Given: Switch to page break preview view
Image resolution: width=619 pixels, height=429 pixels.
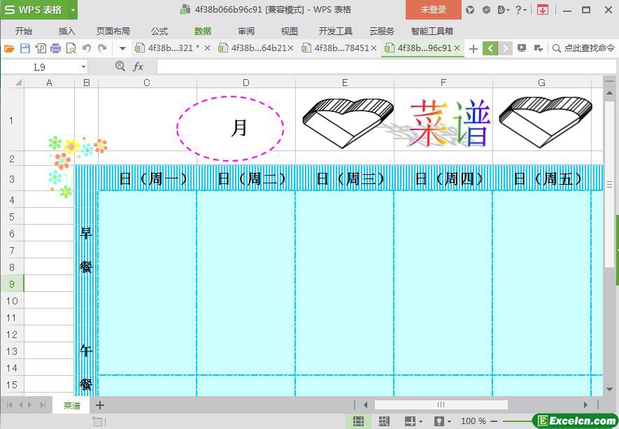Looking at the screenshot, I should (384, 421).
